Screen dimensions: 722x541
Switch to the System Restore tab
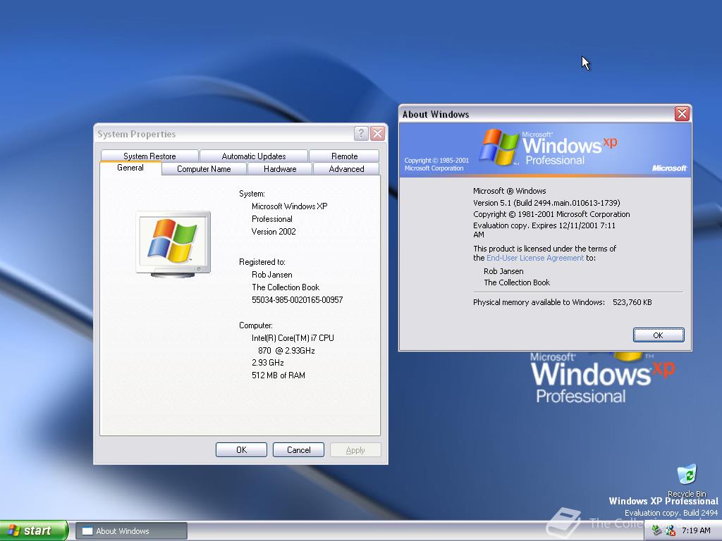tap(149, 156)
